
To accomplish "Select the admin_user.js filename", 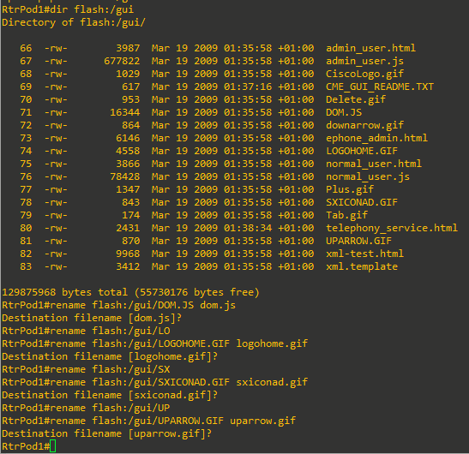I will point(364,62).
